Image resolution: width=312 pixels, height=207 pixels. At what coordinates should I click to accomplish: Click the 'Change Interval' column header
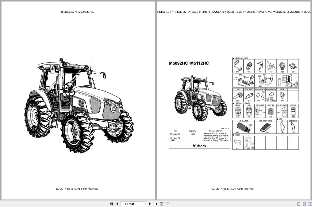pyautogui.click(x=216, y=131)
